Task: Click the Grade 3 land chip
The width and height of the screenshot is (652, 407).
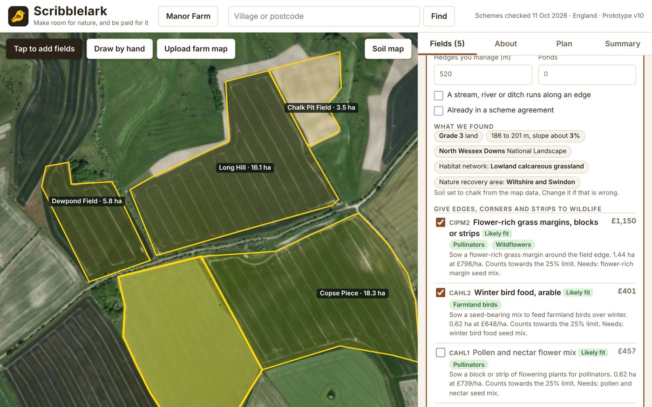Action: tap(458, 136)
